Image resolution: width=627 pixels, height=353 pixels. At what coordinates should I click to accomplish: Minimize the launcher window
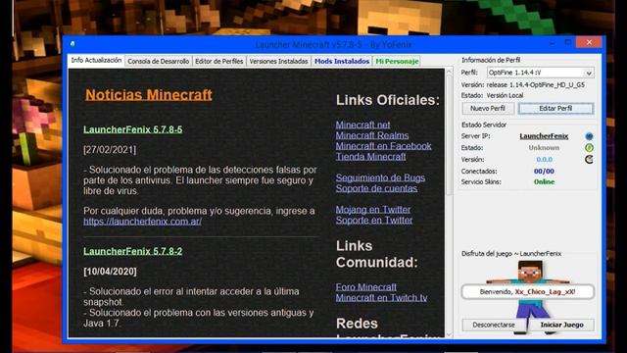[x=552, y=43]
